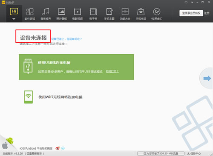
Task: Open the Weibo icon at bottom
Action: coord(58,148)
